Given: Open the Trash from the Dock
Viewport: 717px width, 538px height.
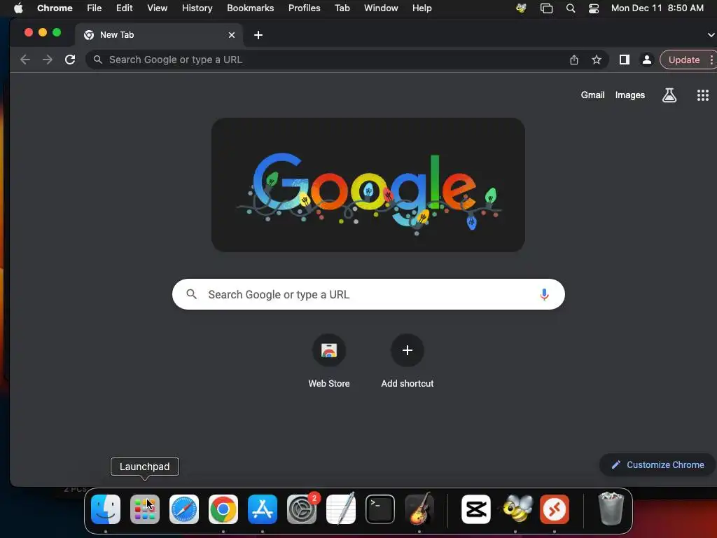Looking at the screenshot, I should pyautogui.click(x=611, y=509).
